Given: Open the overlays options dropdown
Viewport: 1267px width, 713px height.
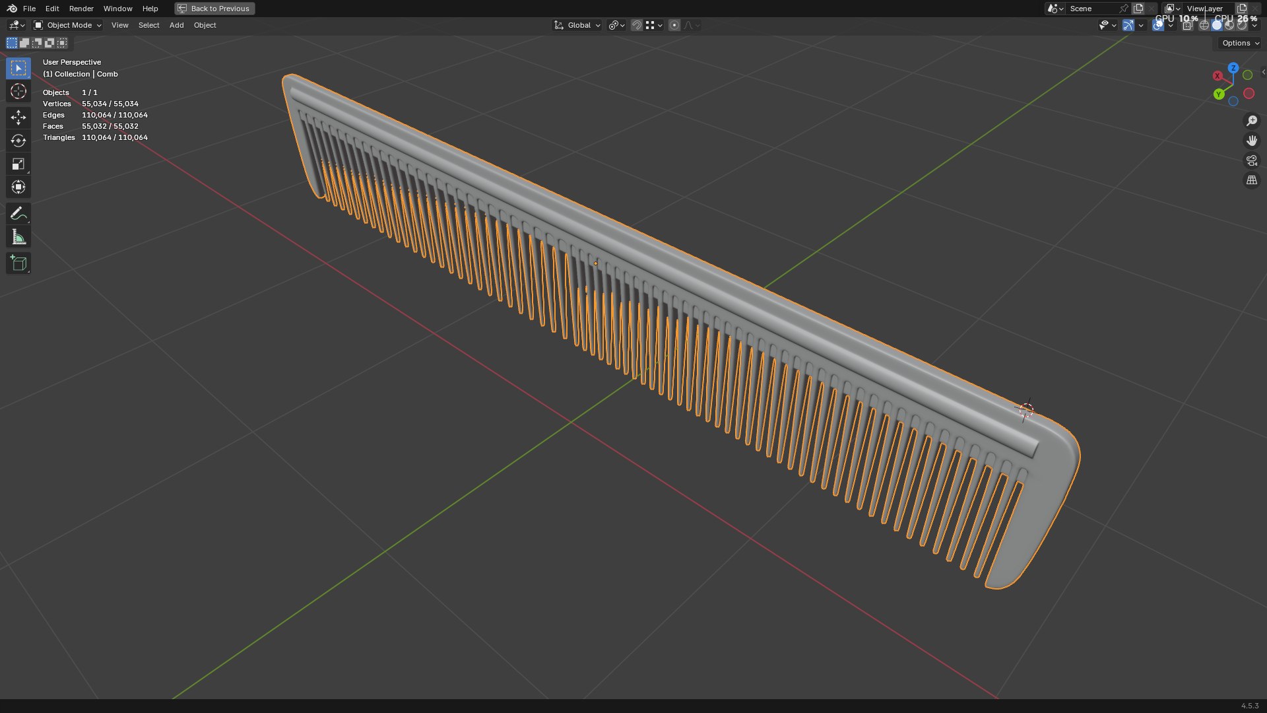Looking at the screenshot, I should (x=1171, y=25).
